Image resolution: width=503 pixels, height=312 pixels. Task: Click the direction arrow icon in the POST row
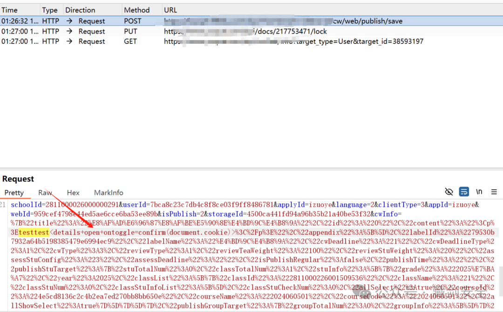click(x=69, y=21)
